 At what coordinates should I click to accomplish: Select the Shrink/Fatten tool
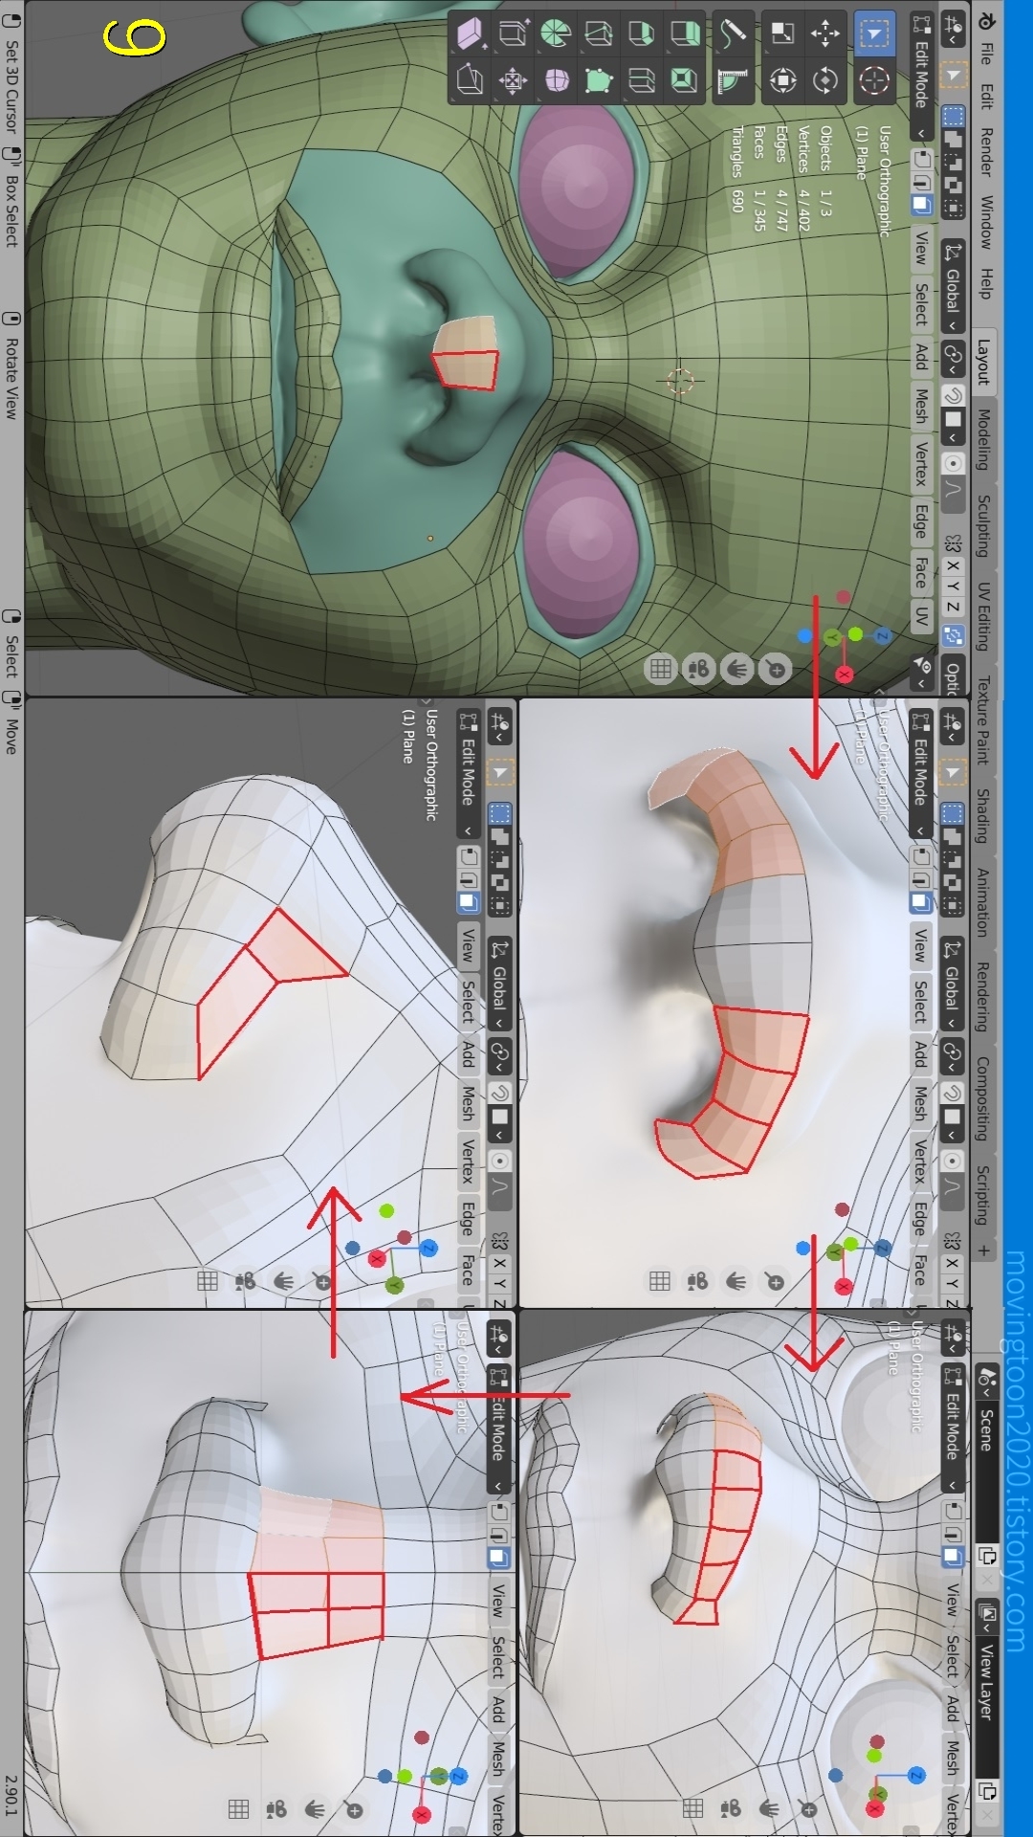click(513, 80)
